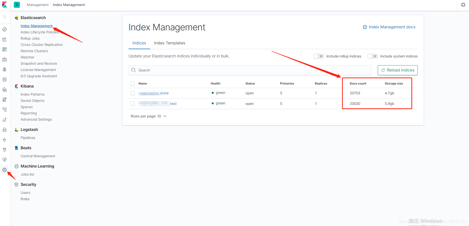Click the search magnifier icon in indices search
This screenshot has width=469, height=226.
tap(134, 70)
